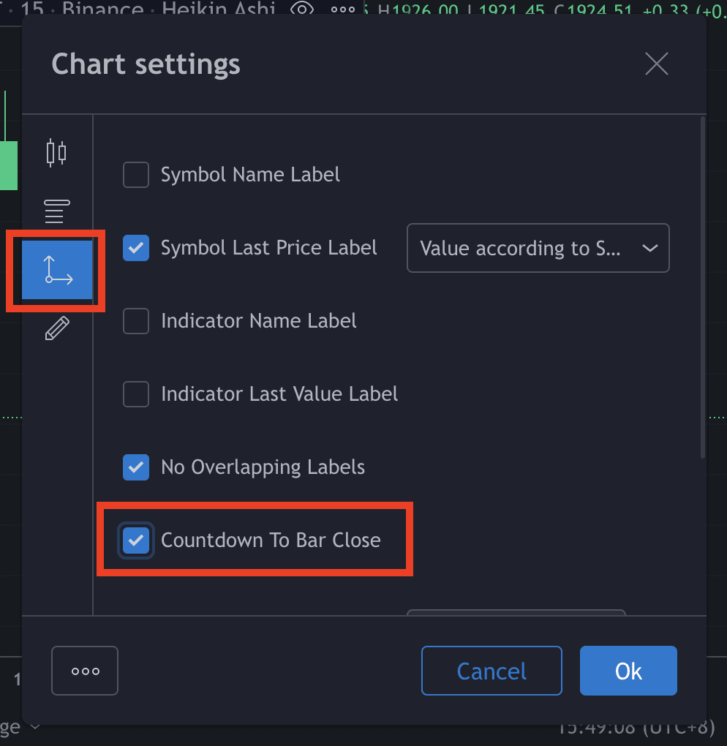Screen dimensions: 727x746
Task: Disable No Overlapping Labels option
Action: click(x=136, y=467)
